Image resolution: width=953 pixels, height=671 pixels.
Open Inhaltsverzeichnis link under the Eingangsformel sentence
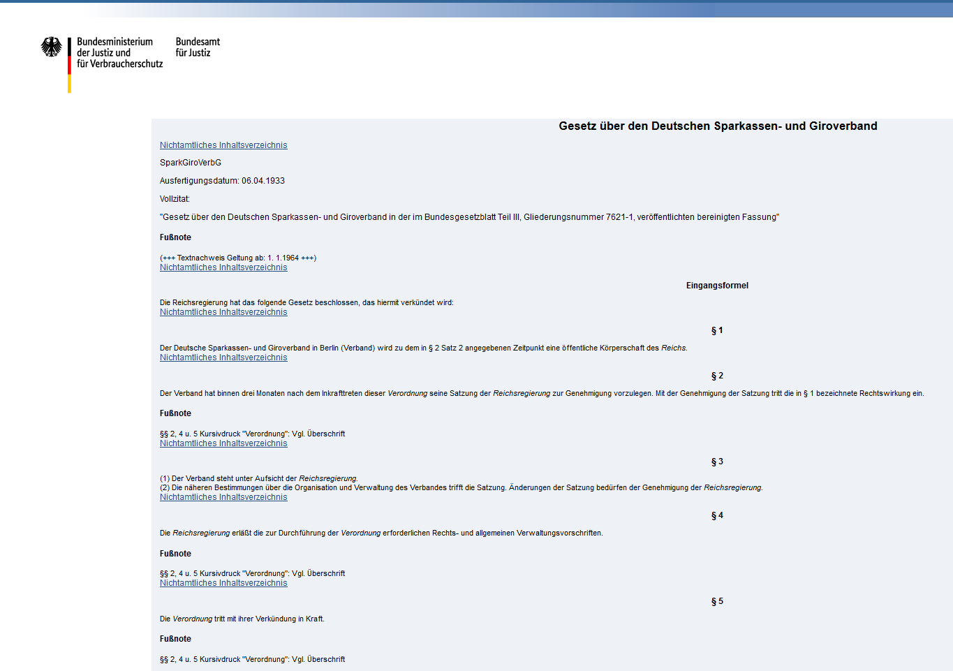(x=223, y=312)
